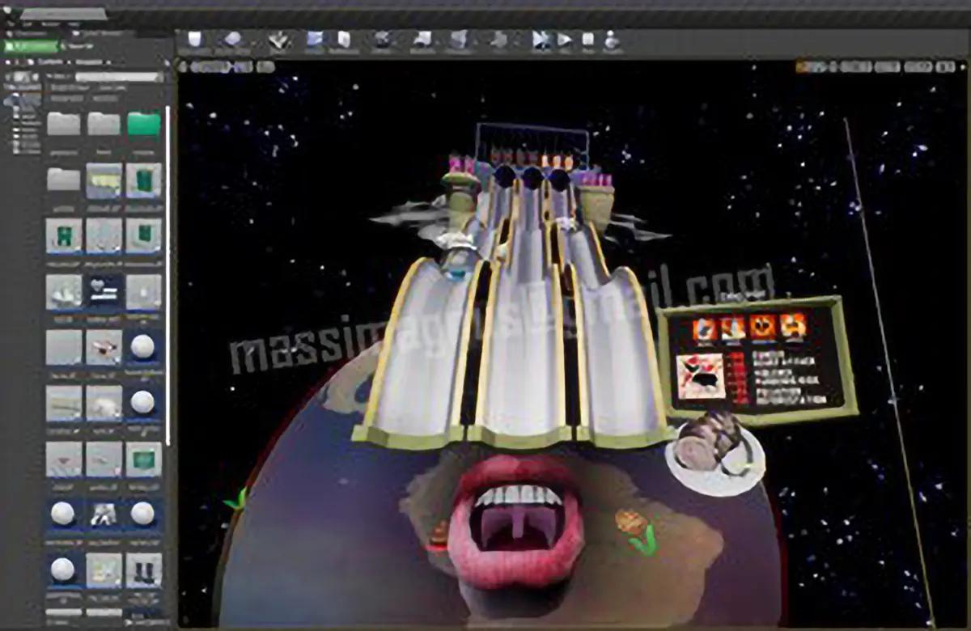Select the black boots asset thumbnail
The width and height of the screenshot is (971, 631).
[143, 570]
